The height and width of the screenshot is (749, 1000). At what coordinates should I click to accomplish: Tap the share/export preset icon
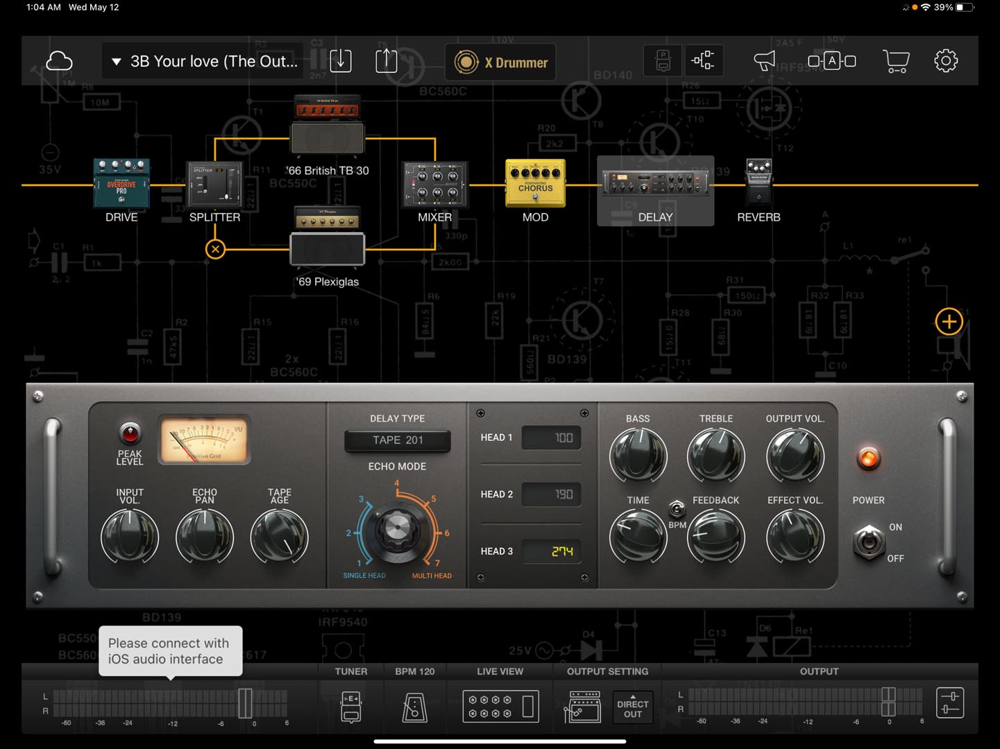(x=387, y=61)
